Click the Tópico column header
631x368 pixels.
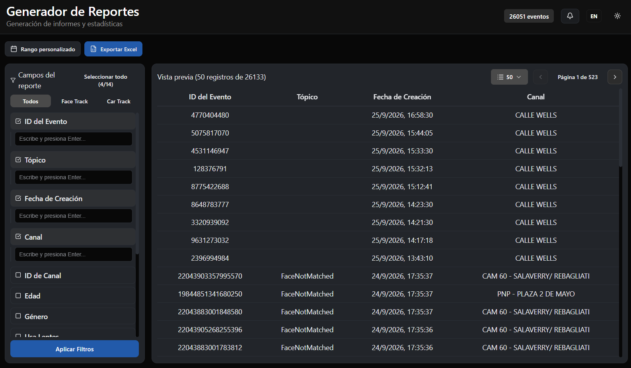tap(307, 97)
